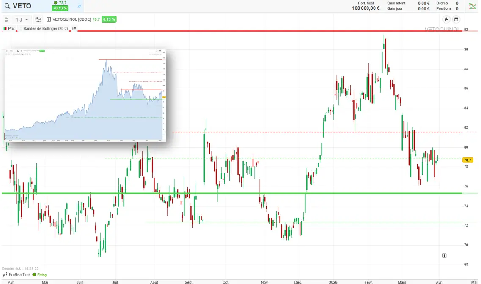Open the indicators chart icon in chart toolbar
481x284 pixels.
point(38,19)
